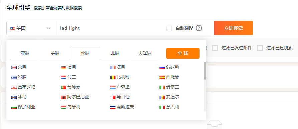
Task: Click the German flag icon beside 德国
Action: 63,67
